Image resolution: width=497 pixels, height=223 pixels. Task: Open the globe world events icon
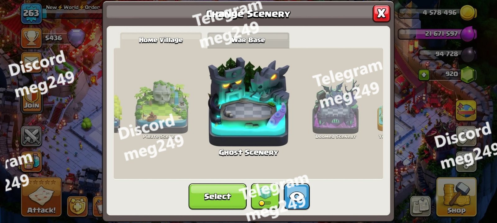pyautogui.click(x=466, y=110)
